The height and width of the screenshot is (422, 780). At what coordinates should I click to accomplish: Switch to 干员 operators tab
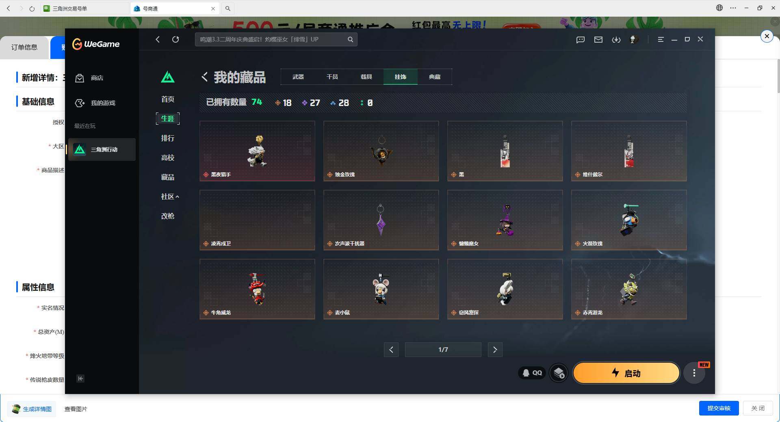332,77
